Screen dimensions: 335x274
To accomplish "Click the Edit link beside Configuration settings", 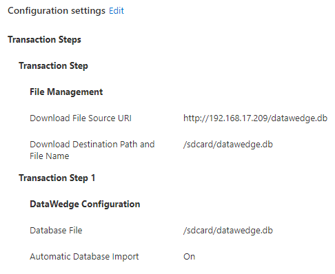I will tap(116, 11).
